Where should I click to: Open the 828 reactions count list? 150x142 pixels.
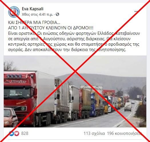(x=25, y=133)
